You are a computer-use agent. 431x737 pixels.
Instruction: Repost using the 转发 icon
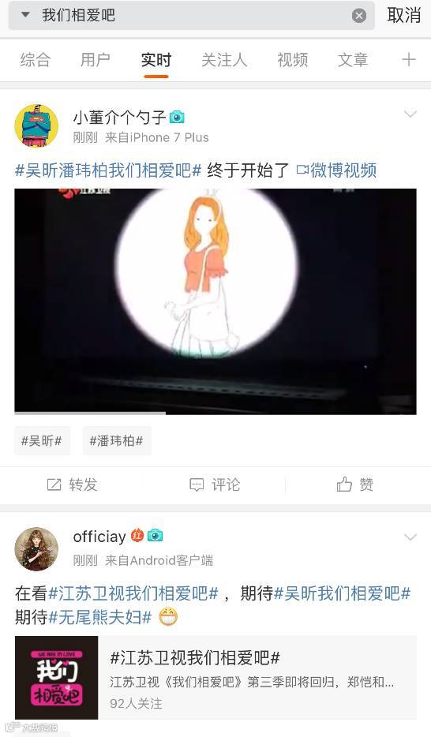click(72, 484)
